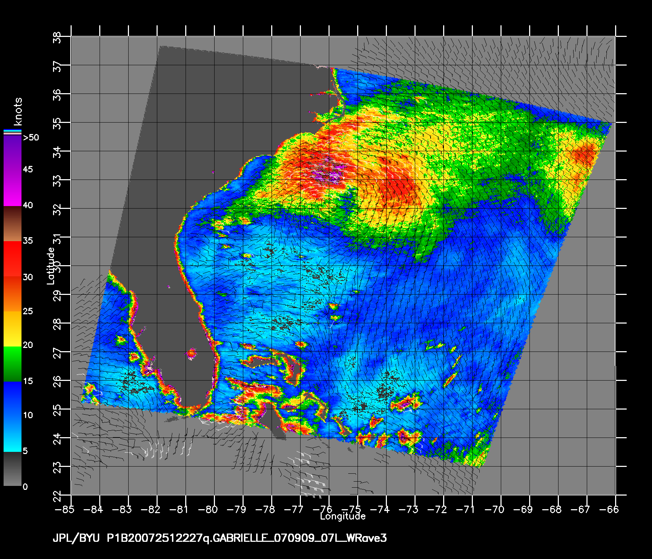Select the '>50' color scale label
Image resolution: width=652 pixels, height=559 pixels.
tap(31, 138)
